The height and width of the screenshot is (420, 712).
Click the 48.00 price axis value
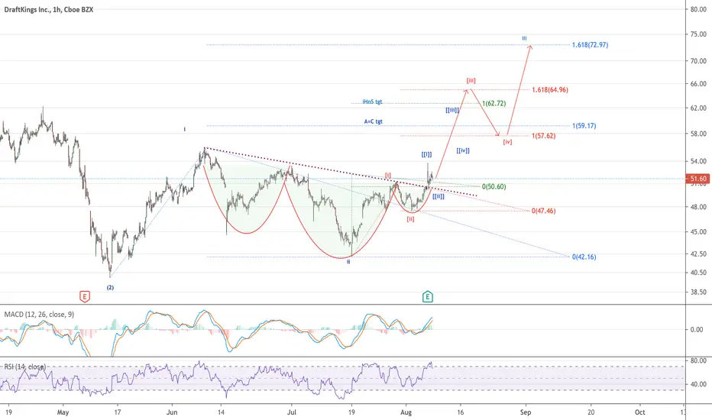coord(698,207)
